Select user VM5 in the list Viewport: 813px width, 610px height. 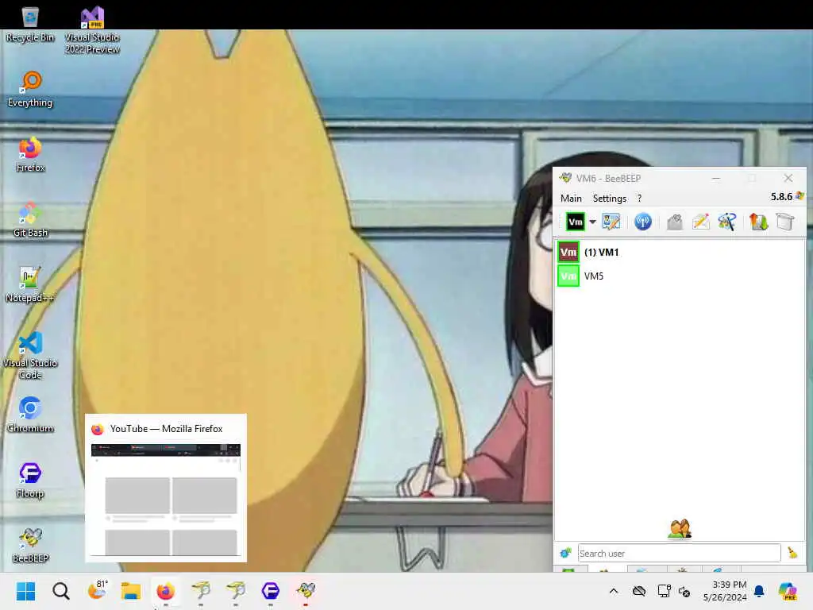680,276
